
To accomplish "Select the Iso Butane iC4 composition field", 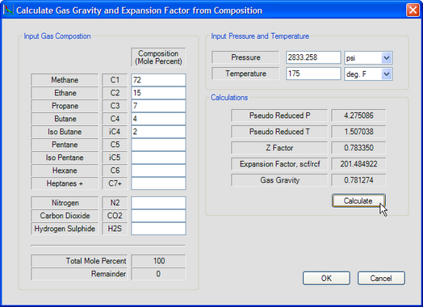I will click(158, 132).
